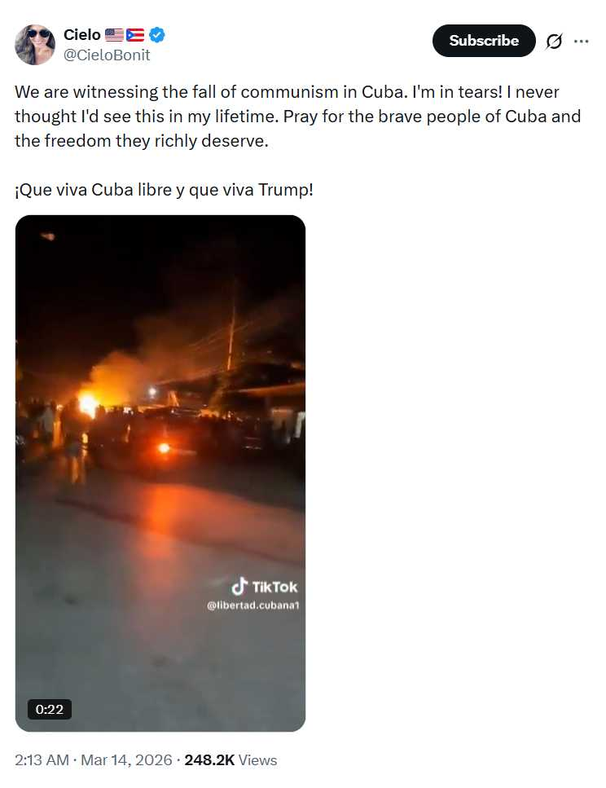Screen dimensions: 606x788
Task: Click the Grok slashed-circle icon
Action: 554,42
